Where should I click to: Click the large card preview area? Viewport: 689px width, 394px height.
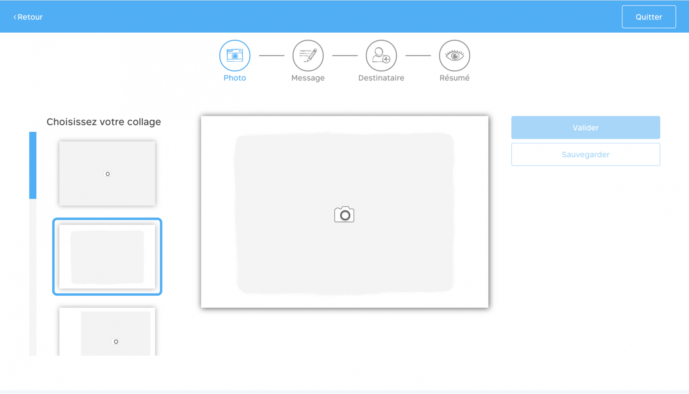click(x=344, y=211)
